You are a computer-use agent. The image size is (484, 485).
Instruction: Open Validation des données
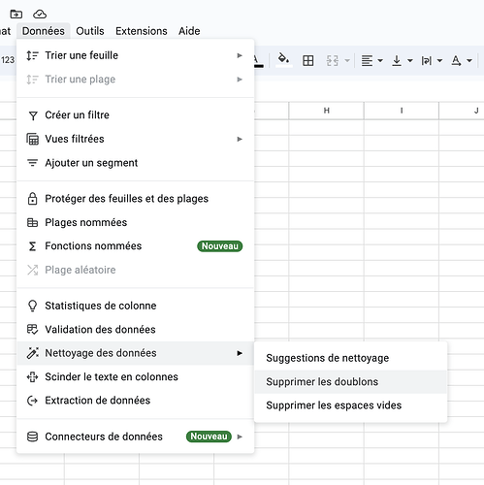point(136,330)
